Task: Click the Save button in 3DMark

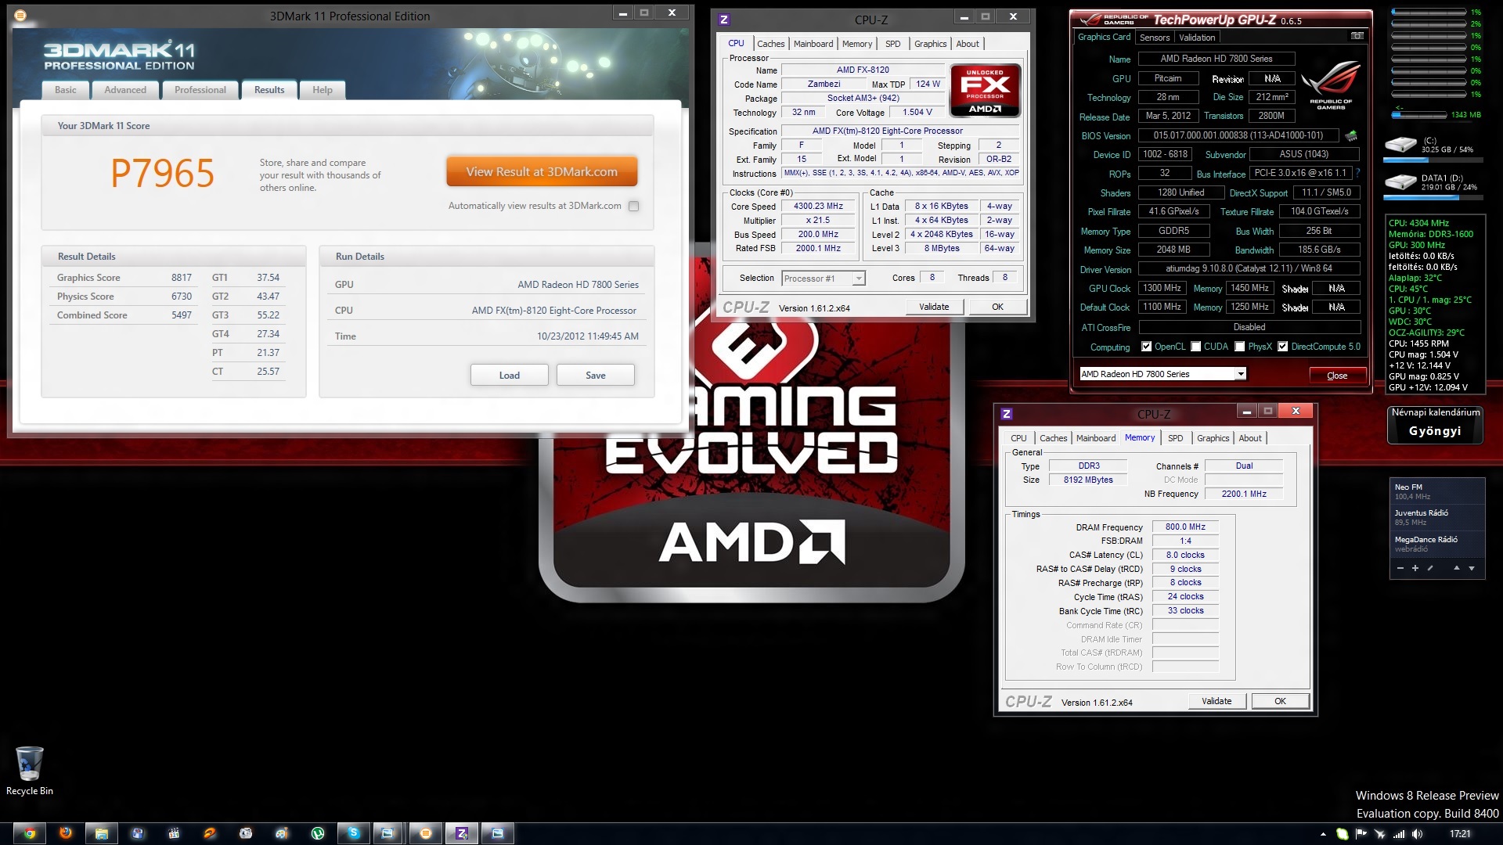Action: pos(596,376)
